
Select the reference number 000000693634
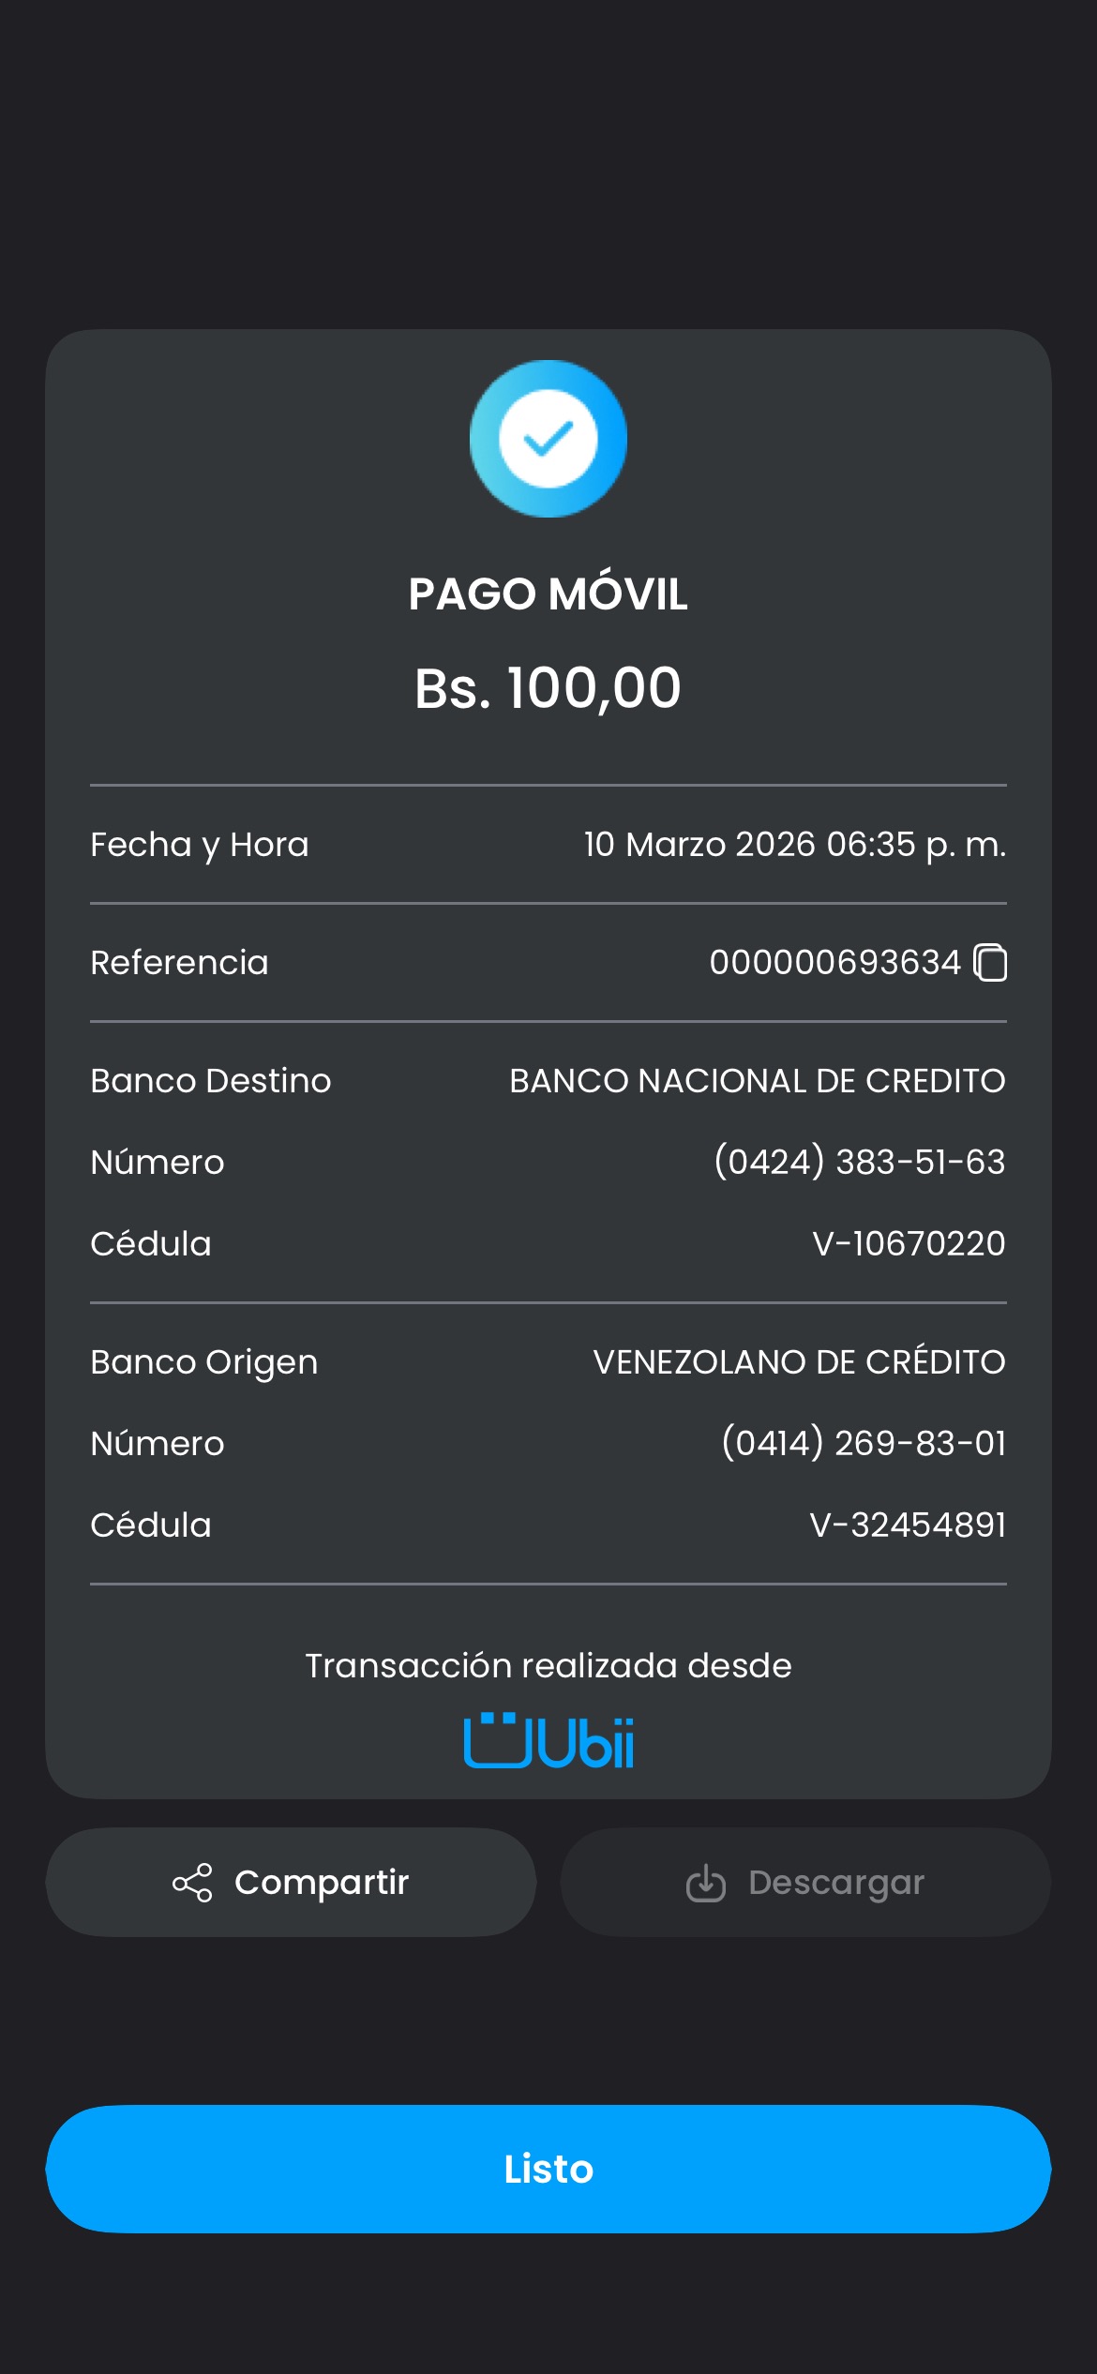pos(834,963)
